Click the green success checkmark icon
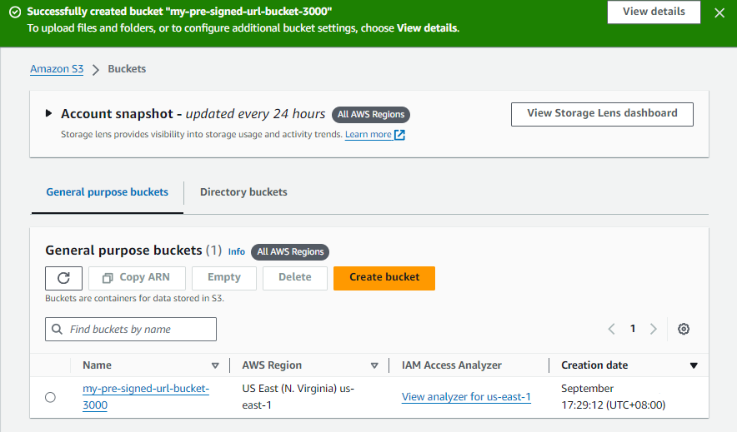This screenshot has width=737, height=432. [x=14, y=12]
